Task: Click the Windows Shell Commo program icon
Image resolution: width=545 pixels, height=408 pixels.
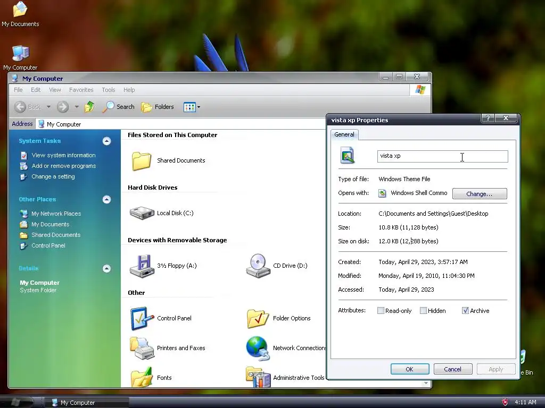Action: [x=382, y=193]
